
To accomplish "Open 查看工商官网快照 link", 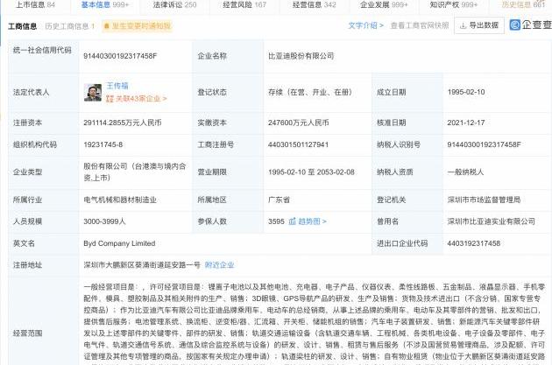I will (420, 25).
